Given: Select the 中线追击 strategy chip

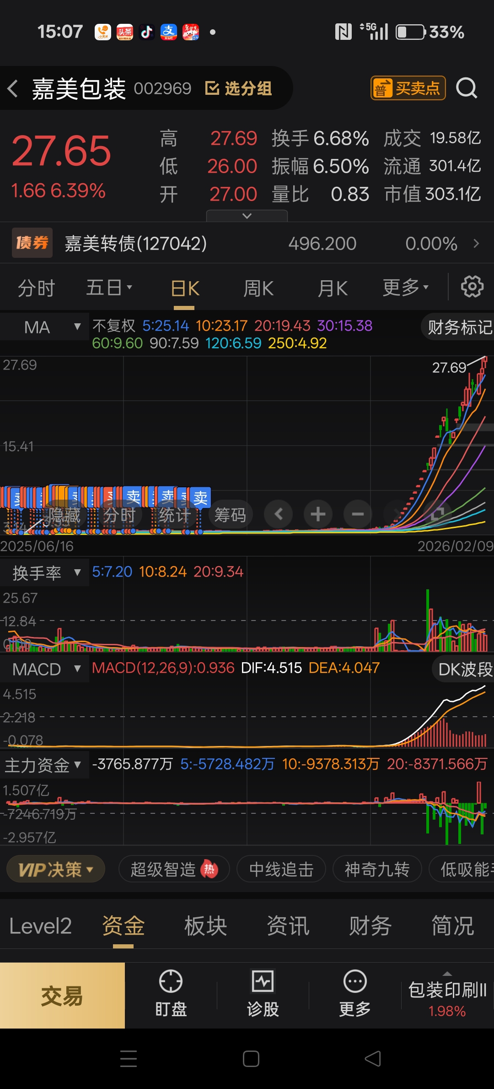Looking at the screenshot, I should tap(281, 869).
